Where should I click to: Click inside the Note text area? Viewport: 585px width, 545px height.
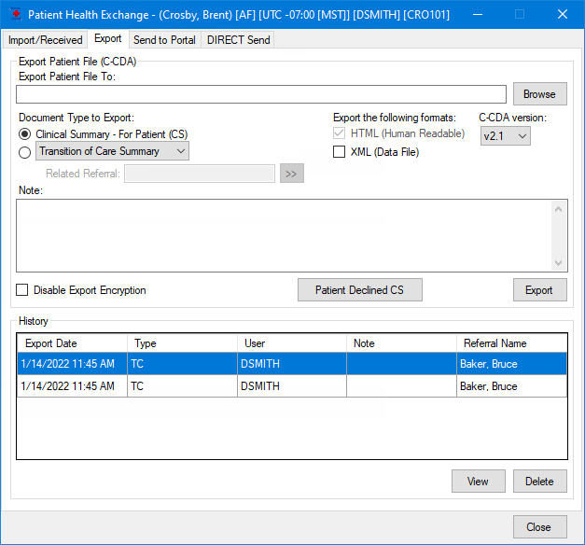coord(285,235)
